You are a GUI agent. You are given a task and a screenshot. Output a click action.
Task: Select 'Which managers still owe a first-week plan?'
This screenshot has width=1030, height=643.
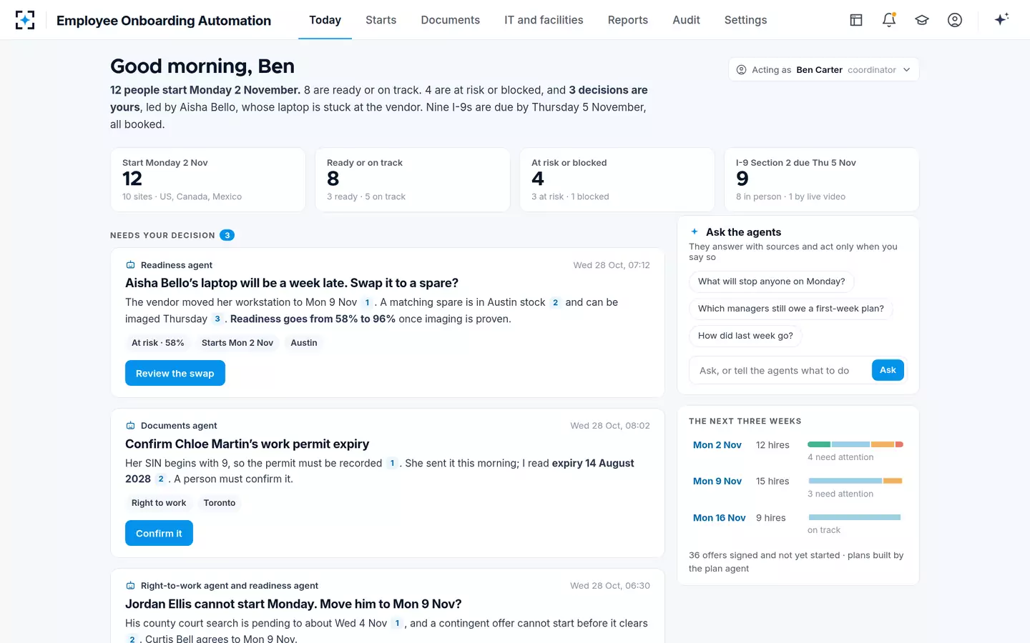point(790,309)
